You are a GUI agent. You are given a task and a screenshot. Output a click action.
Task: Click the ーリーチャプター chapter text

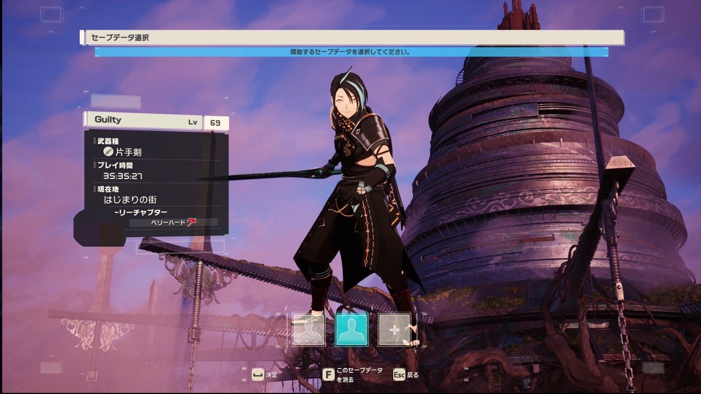[x=140, y=212]
